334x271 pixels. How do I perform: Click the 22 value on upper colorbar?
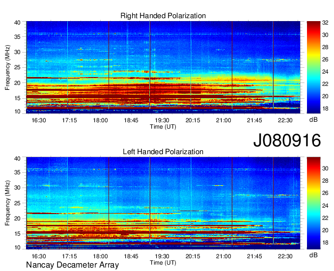(325, 84)
